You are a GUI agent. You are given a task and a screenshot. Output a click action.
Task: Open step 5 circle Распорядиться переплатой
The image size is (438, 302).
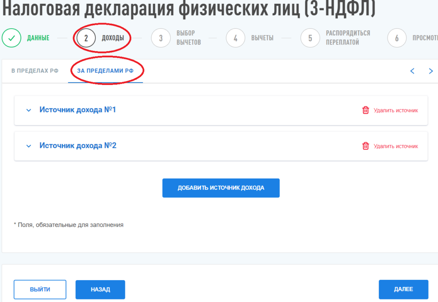point(311,38)
